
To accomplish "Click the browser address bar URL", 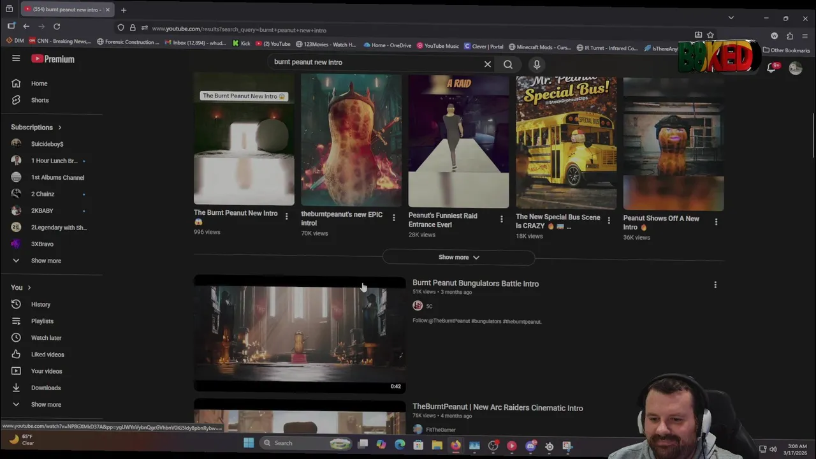I will [x=239, y=29].
